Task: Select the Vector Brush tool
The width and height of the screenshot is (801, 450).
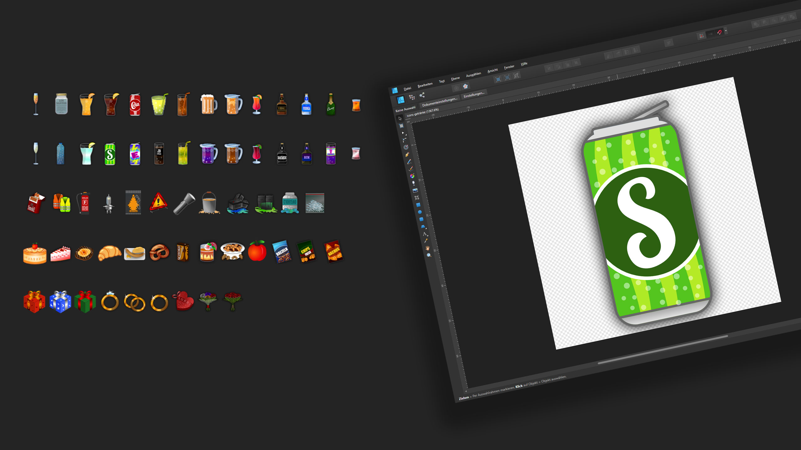Action: [411, 169]
